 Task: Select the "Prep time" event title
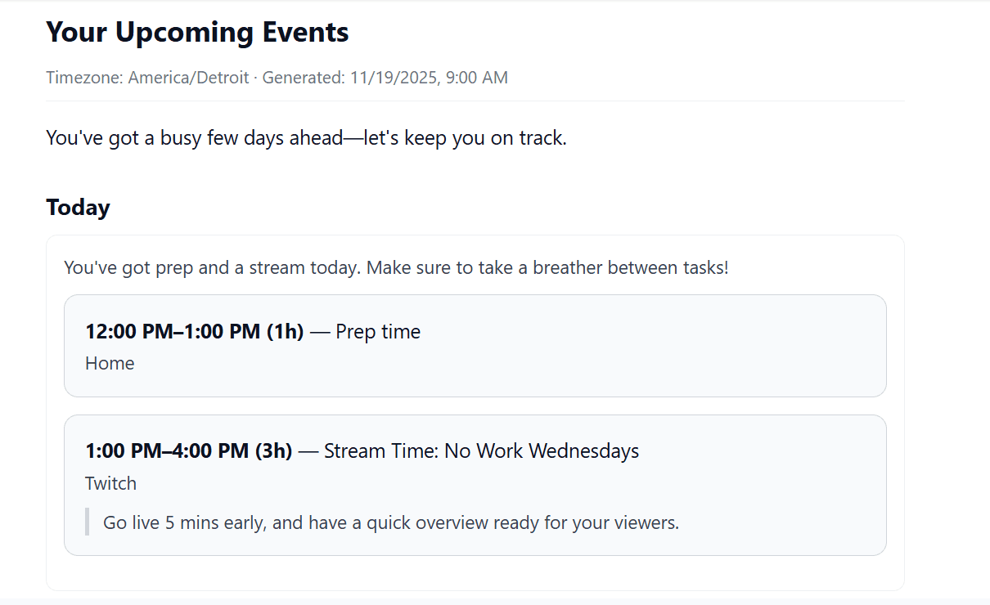coord(378,332)
